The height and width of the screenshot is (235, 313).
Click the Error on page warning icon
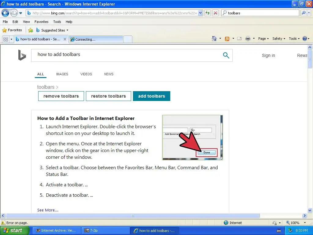click(x=3, y=223)
